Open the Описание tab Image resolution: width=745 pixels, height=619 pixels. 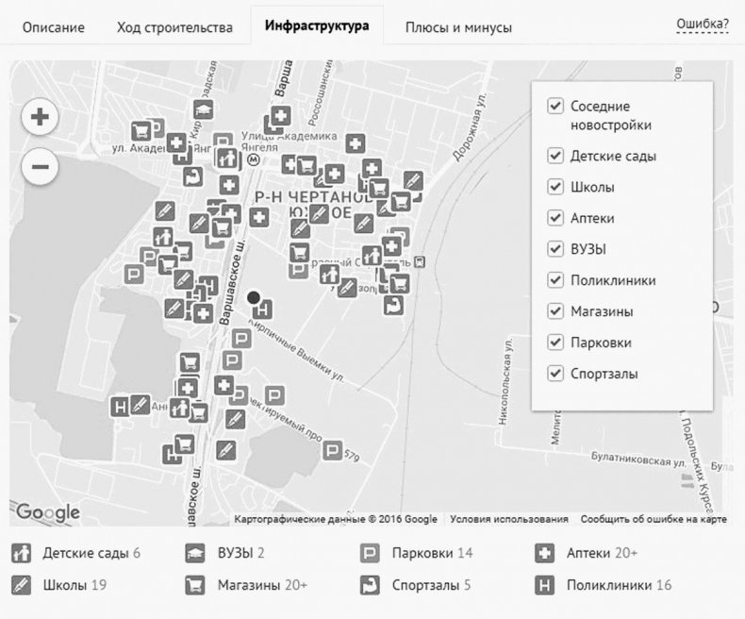pyautogui.click(x=54, y=27)
